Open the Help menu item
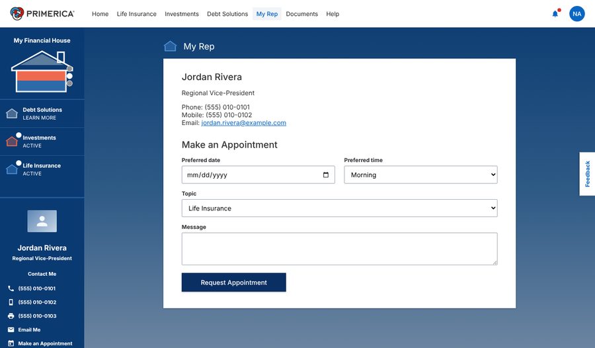This screenshot has height=348, width=595. point(333,14)
